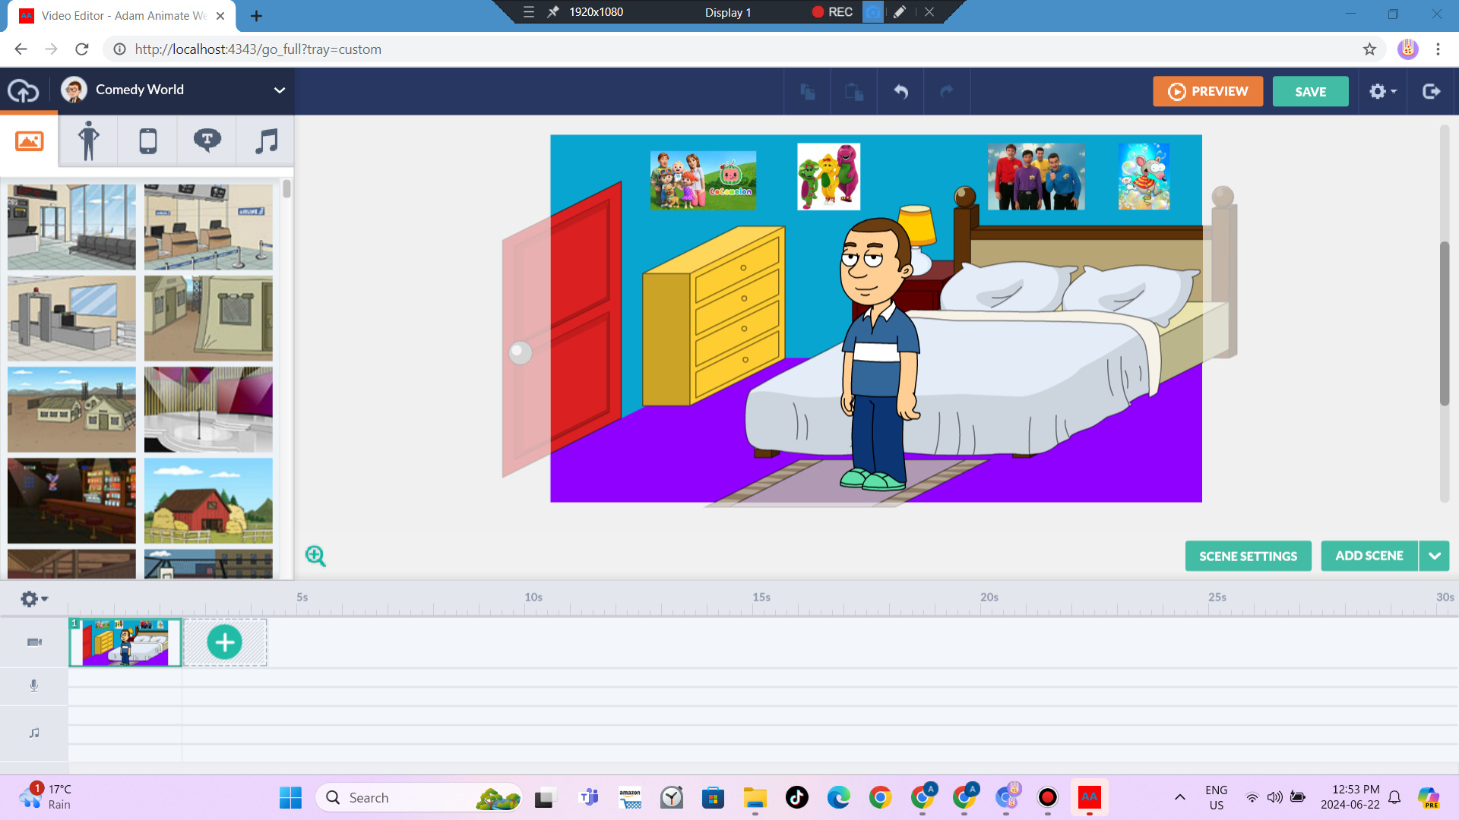Expand the ADD SCENE dropdown arrow
This screenshot has width=1459, height=820.
[1434, 556]
